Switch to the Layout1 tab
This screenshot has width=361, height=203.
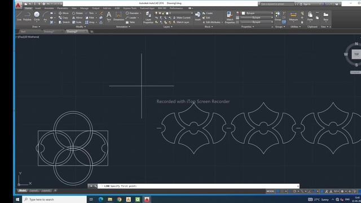tap(34, 191)
